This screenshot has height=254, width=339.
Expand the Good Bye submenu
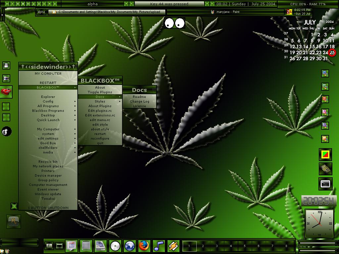48,143
